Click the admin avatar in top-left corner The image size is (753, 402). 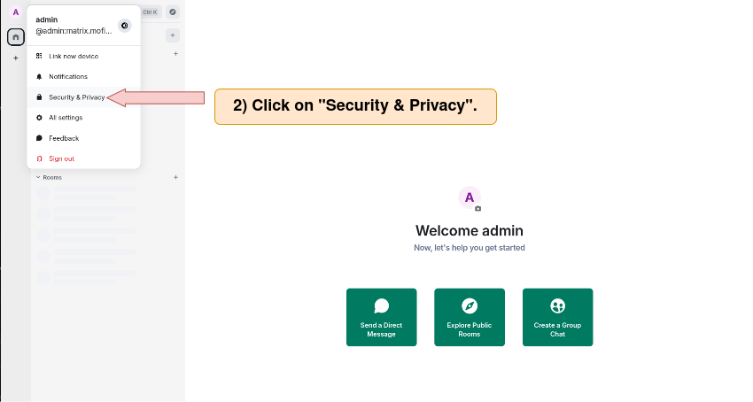15,12
